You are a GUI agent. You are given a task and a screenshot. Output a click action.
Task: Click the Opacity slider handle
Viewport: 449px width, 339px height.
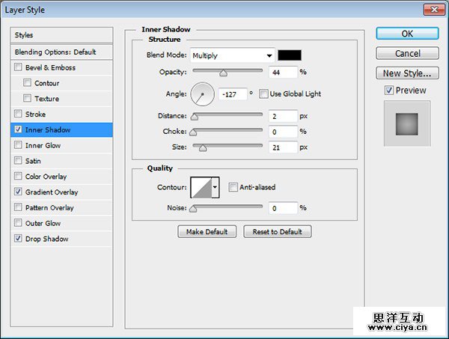223,73
